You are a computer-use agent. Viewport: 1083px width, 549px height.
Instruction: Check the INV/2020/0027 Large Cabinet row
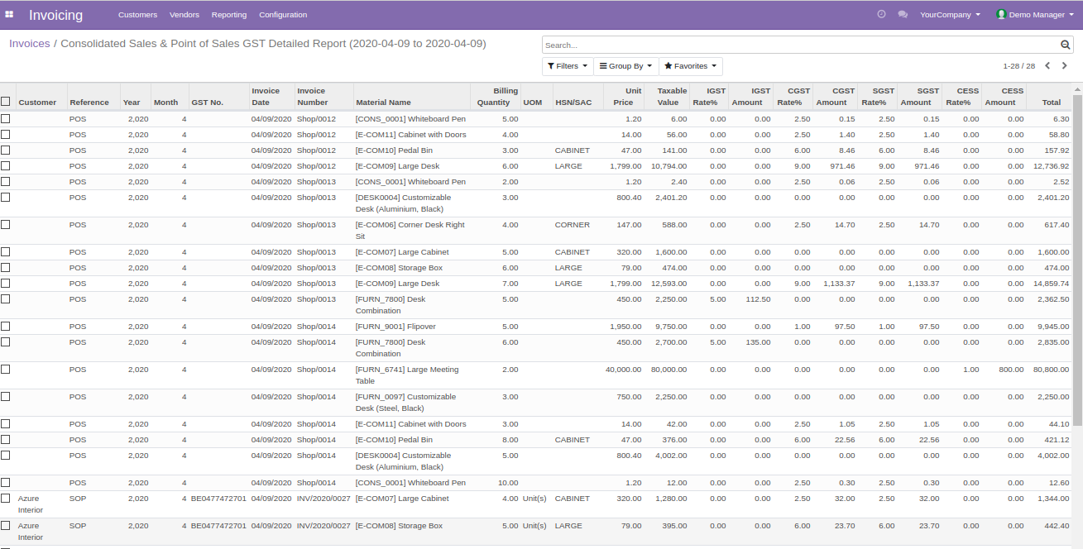(6, 498)
